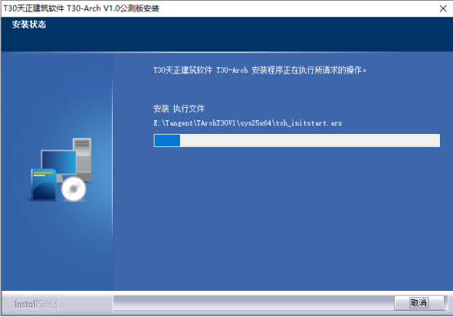The height and width of the screenshot is (317, 453).
Task: Close the T30-Arch installer window
Action: tap(443, 9)
